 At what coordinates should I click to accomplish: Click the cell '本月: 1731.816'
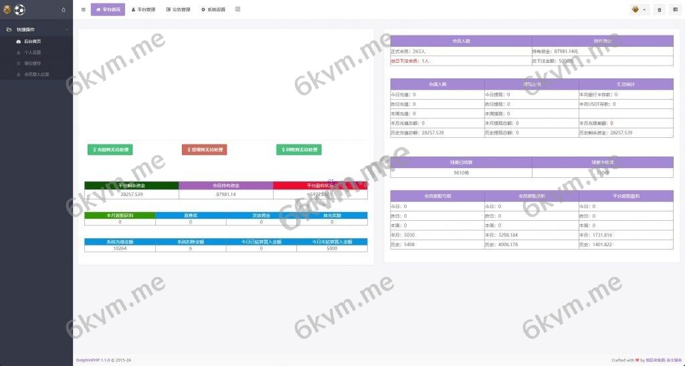(x=626, y=235)
